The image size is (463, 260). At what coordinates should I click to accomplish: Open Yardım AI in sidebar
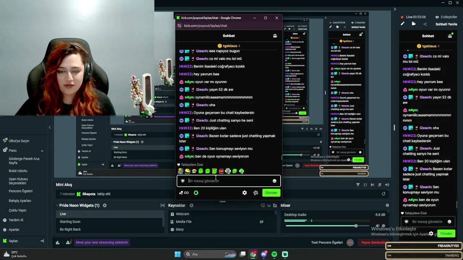pos(16,220)
